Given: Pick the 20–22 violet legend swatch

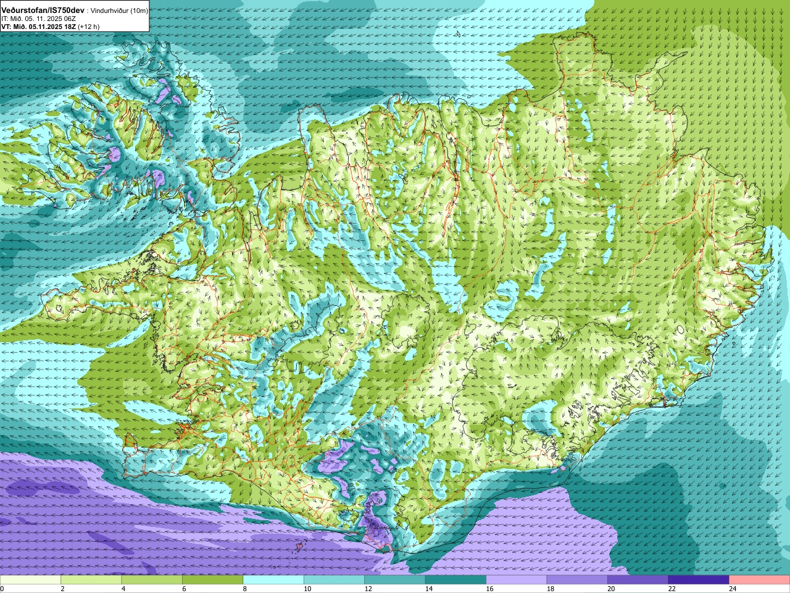Looking at the screenshot, I should tap(638, 580).
